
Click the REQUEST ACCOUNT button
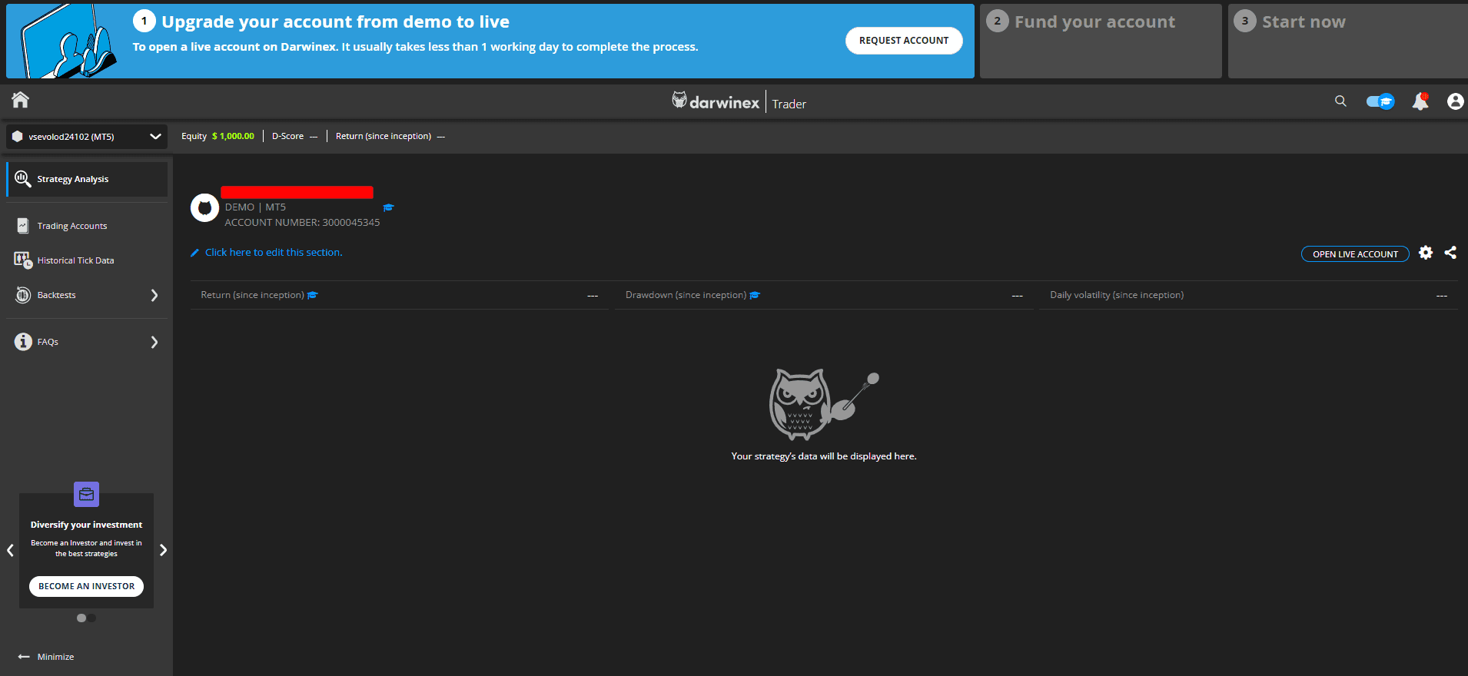click(x=904, y=41)
